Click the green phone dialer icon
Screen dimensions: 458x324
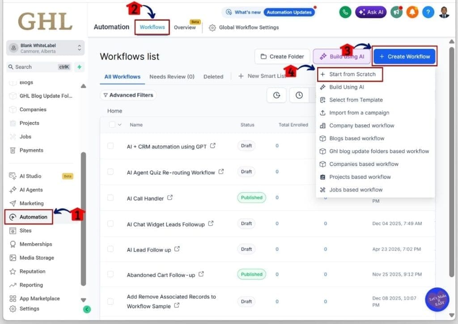(345, 12)
